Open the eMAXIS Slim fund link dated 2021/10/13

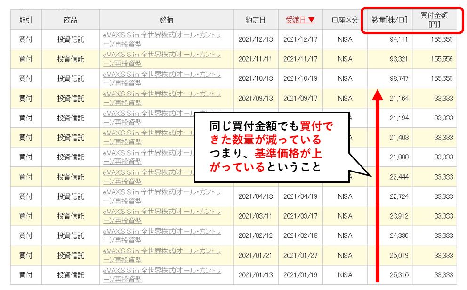click(x=162, y=78)
